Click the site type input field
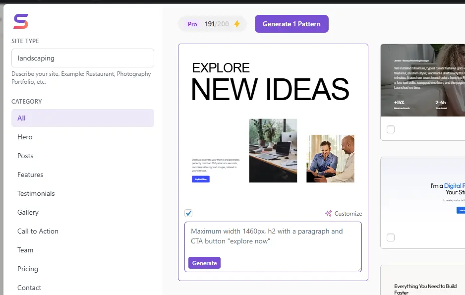 tap(83, 58)
